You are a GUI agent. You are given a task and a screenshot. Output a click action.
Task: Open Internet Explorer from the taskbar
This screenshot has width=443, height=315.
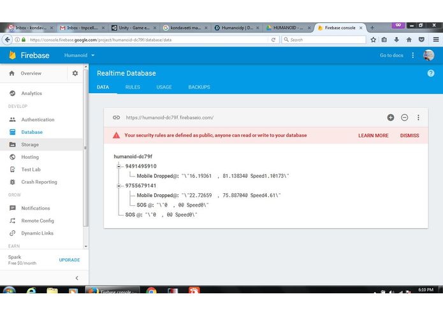pyautogui.click(x=31, y=290)
